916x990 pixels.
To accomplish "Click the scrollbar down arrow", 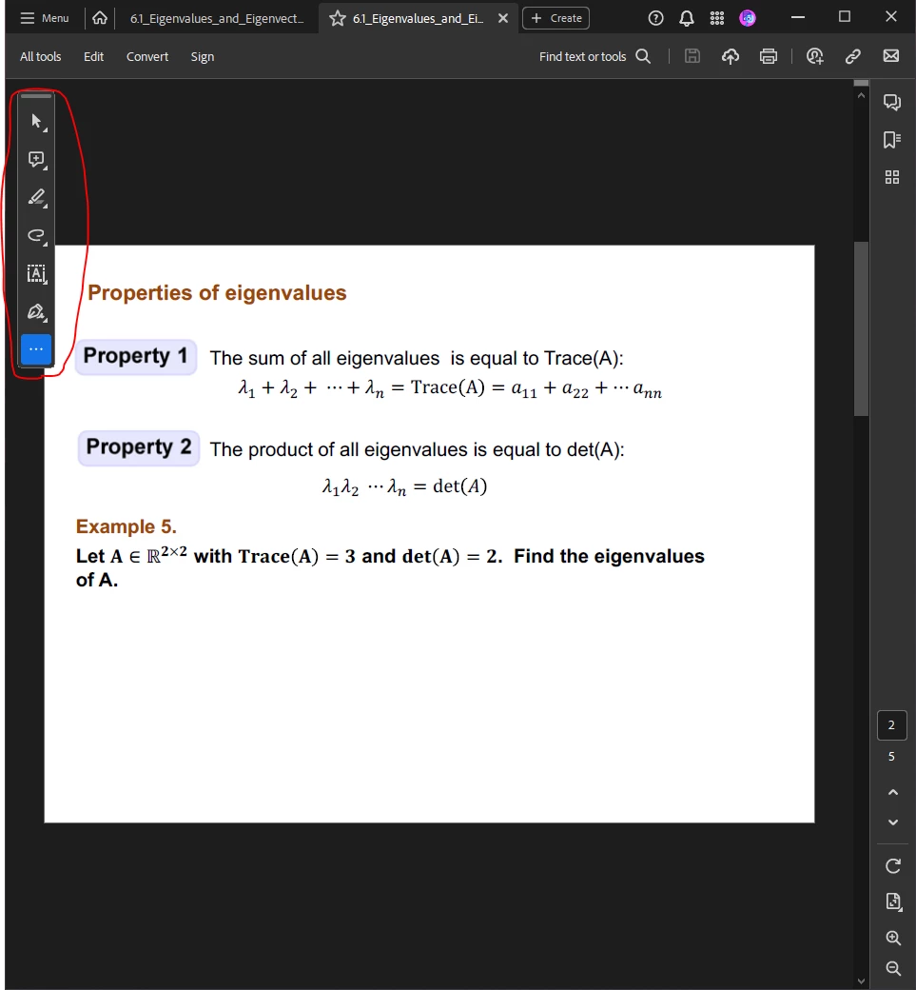I will 861,980.
